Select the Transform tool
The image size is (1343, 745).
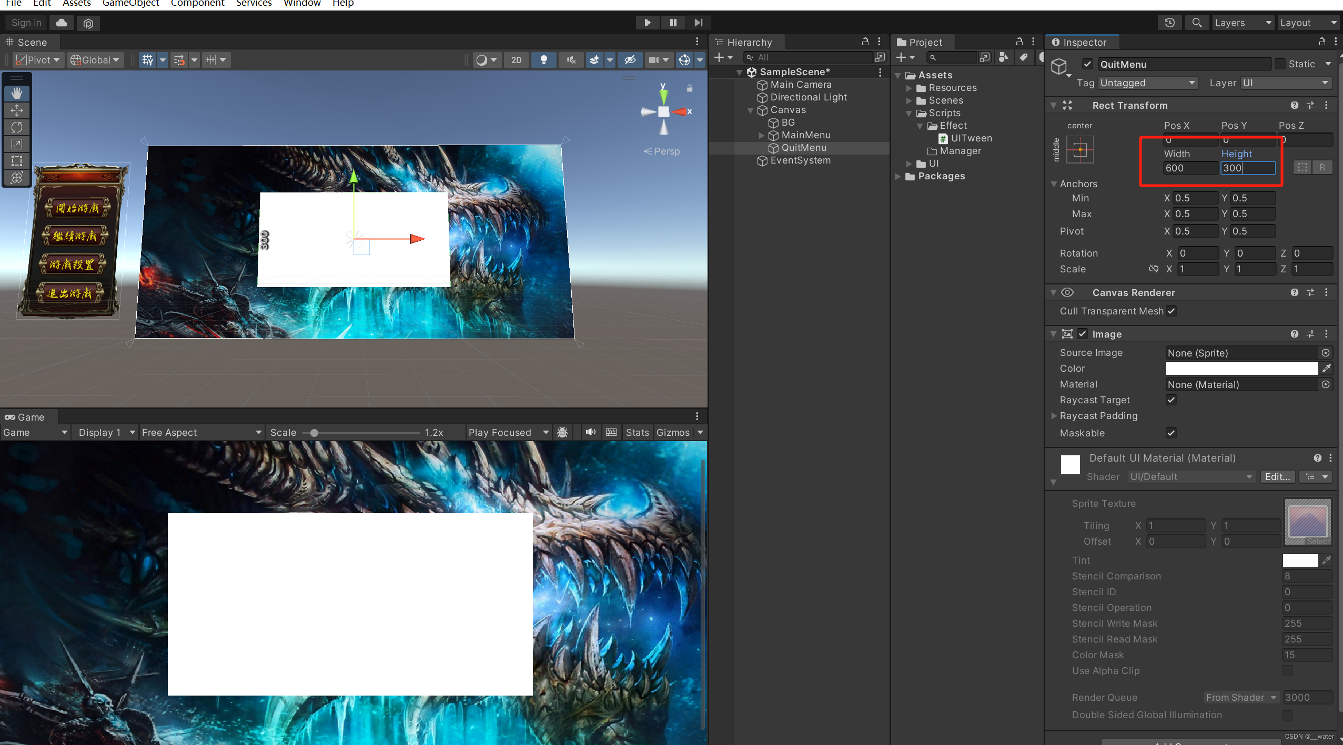click(17, 178)
